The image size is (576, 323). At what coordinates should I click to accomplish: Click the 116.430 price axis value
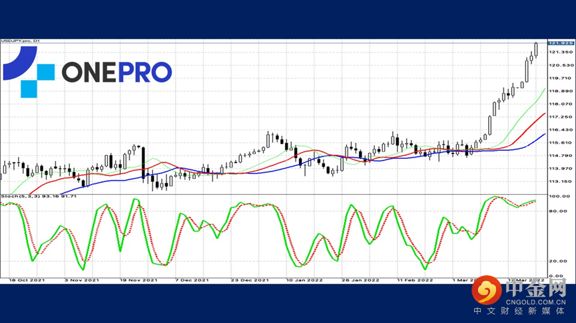pos(561,130)
